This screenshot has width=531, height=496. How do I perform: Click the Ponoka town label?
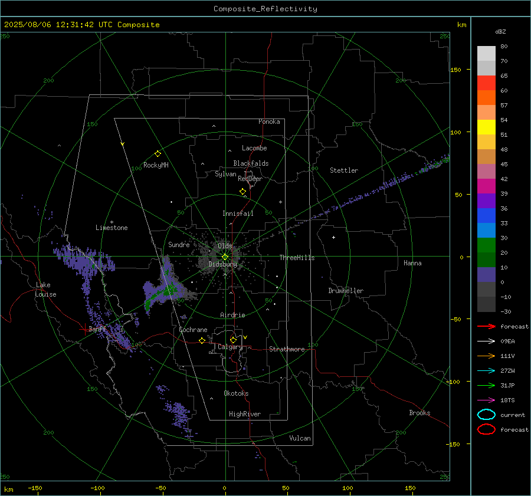point(269,121)
